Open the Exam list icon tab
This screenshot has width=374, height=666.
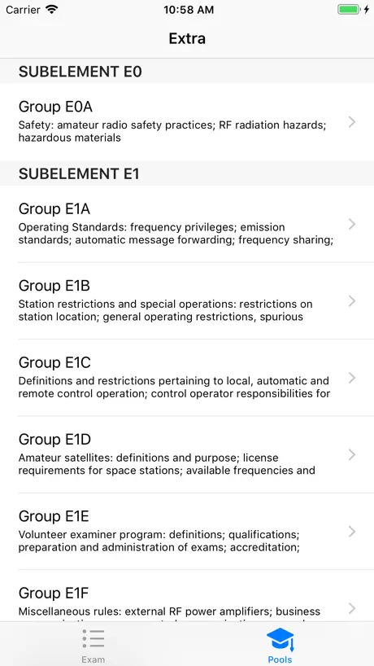click(93, 638)
